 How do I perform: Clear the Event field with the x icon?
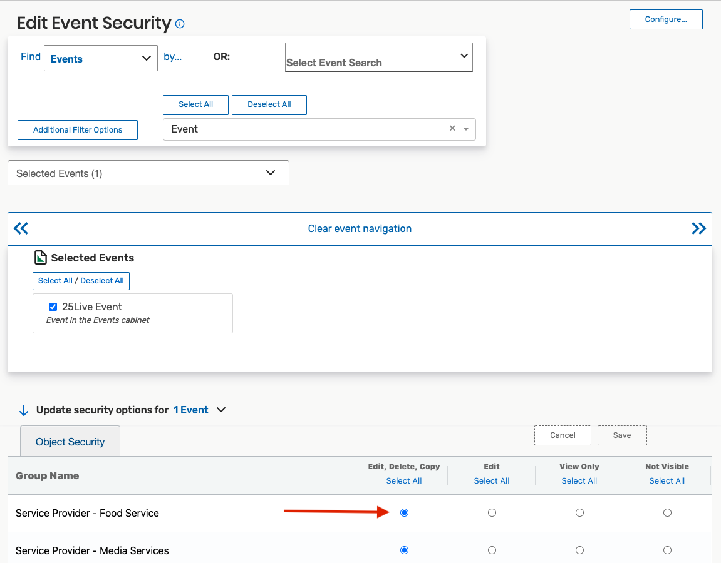pos(452,129)
